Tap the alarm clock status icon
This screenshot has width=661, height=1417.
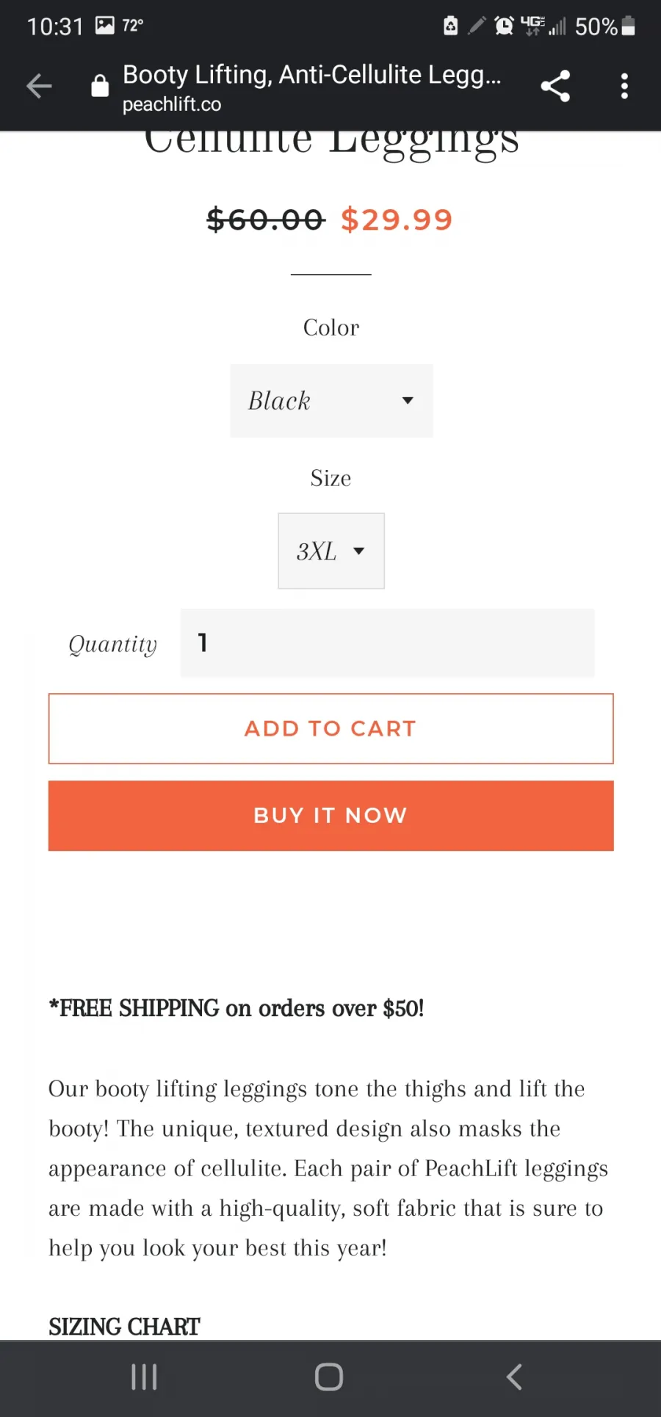[504, 26]
